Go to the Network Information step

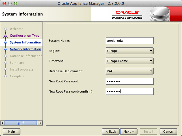(26, 49)
